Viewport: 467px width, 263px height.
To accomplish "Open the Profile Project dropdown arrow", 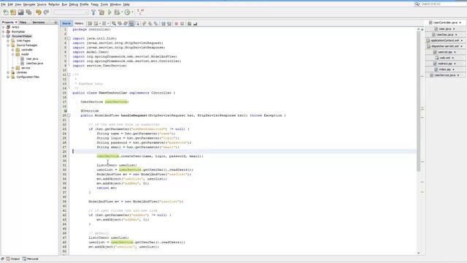I will point(132,12).
